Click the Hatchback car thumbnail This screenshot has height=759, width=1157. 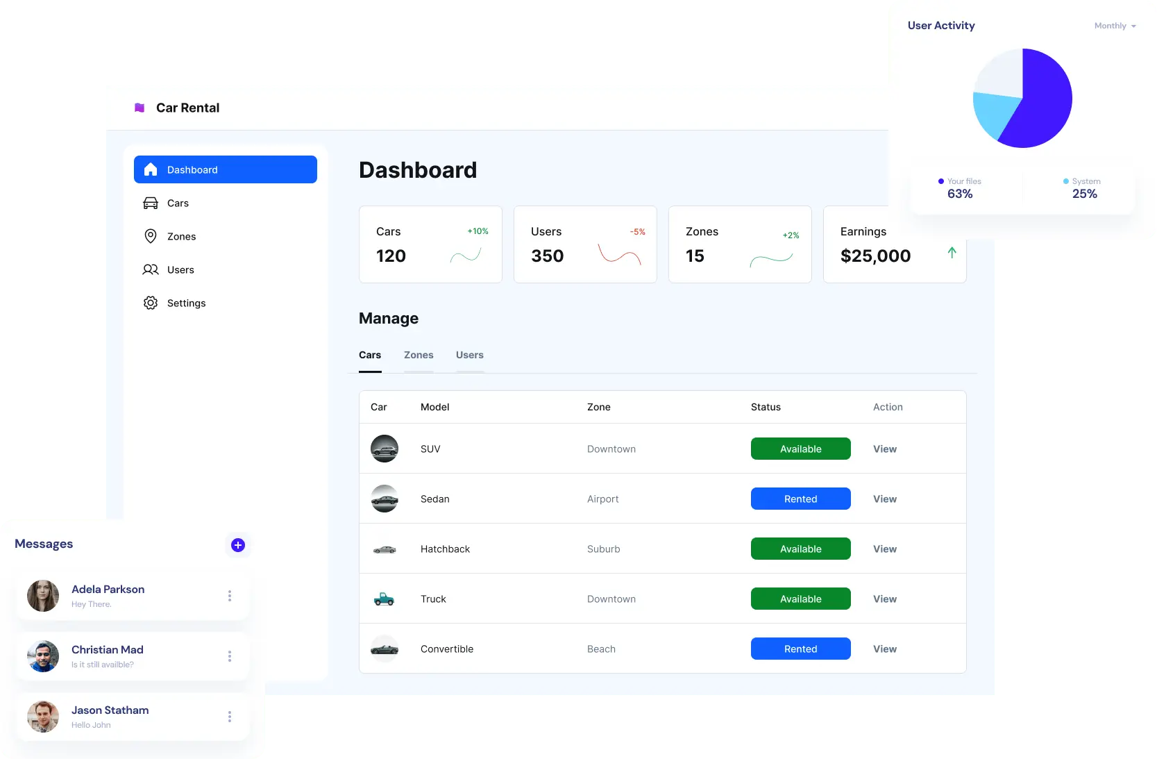(x=385, y=549)
